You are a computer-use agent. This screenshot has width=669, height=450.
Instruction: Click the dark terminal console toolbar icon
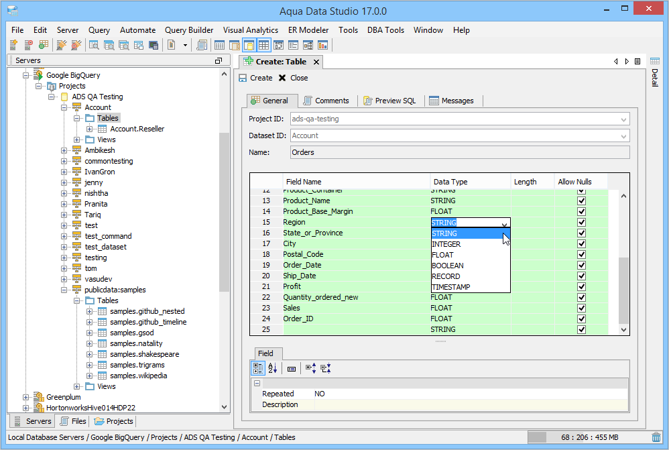tap(154, 45)
